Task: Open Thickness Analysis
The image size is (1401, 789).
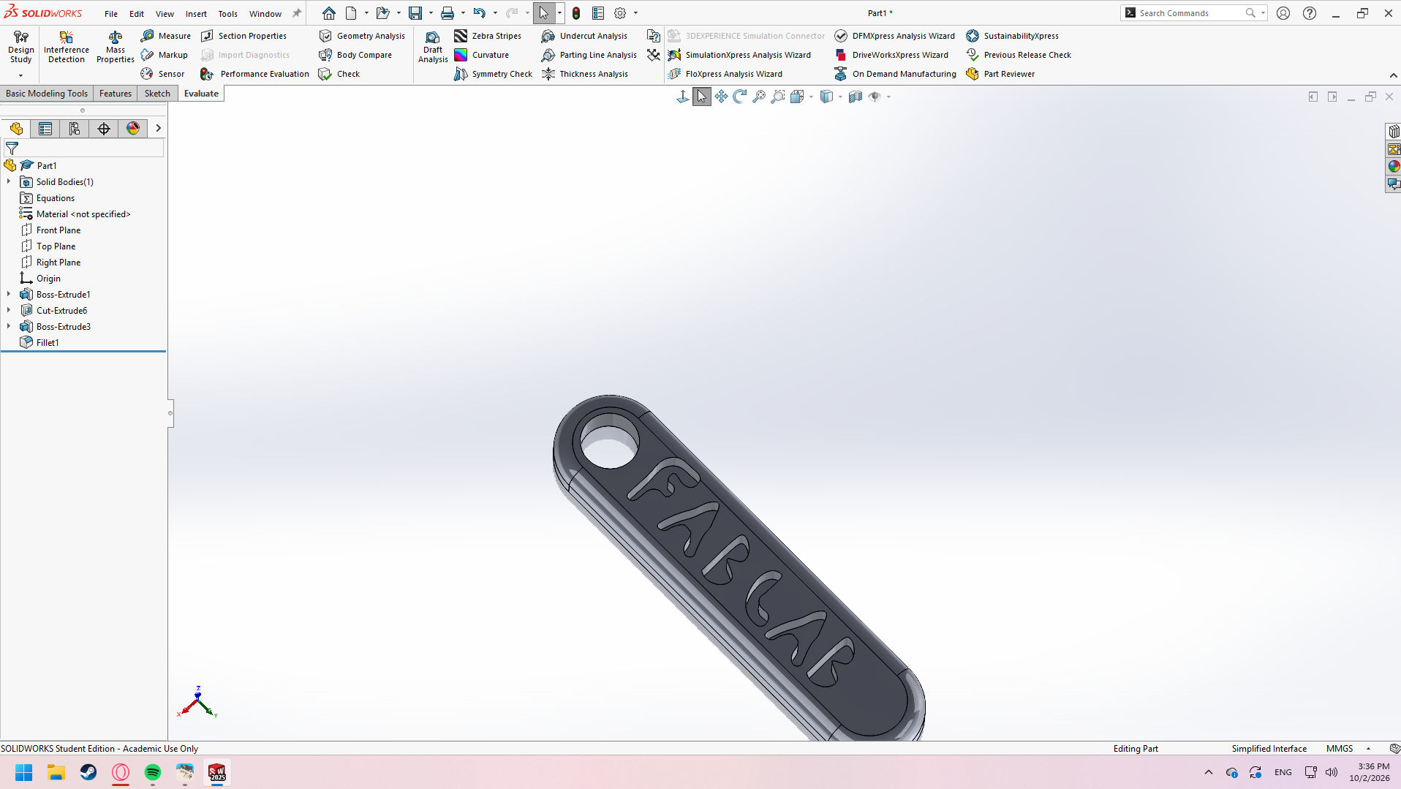Action: [x=585, y=74]
